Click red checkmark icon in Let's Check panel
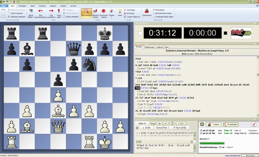Screen dimensions: 259x157 coord(254,124)
